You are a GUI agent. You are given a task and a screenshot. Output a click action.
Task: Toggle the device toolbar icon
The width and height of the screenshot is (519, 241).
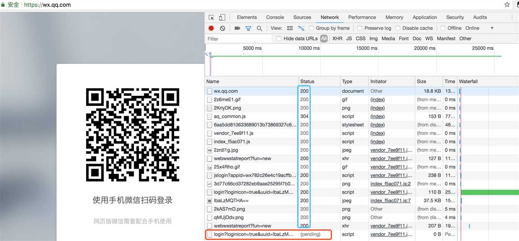point(222,18)
